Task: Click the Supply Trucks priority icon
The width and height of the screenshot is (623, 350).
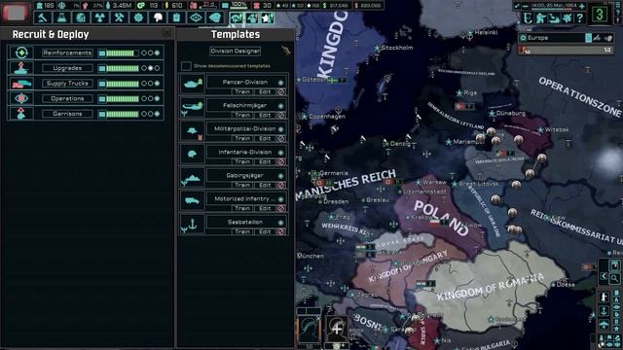Action: 21,84
